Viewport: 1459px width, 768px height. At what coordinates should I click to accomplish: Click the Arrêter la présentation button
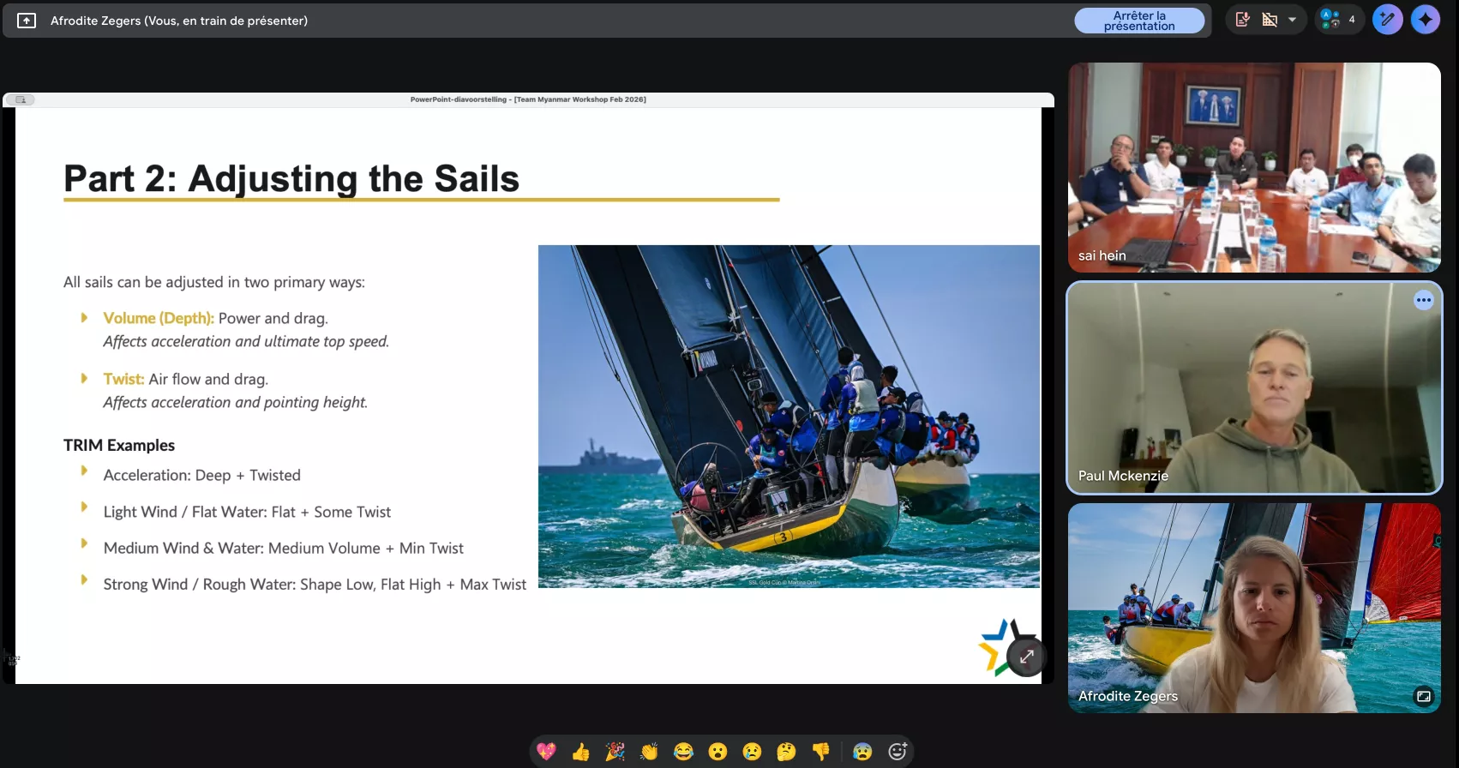(1138, 21)
